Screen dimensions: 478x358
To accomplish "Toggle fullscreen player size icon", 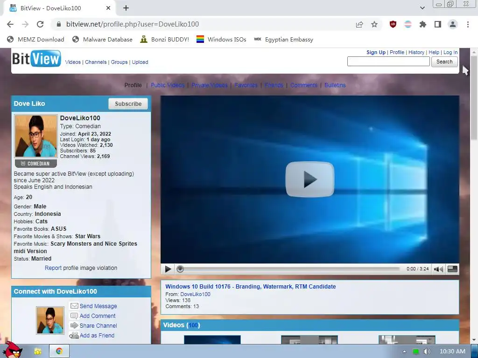I will pos(452,269).
